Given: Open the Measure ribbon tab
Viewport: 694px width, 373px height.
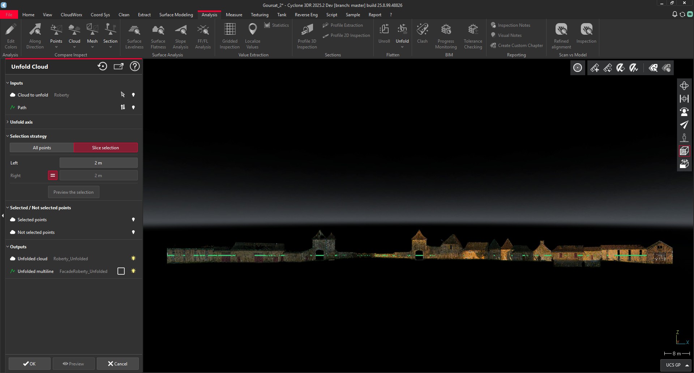Looking at the screenshot, I should pyautogui.click(x=234, y=15).
